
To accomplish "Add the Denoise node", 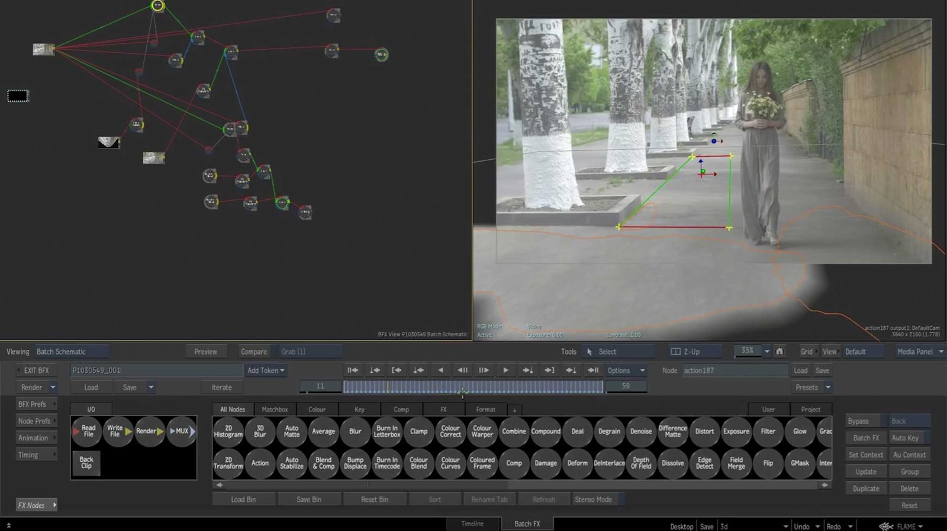I will click(x=641, y=431).
